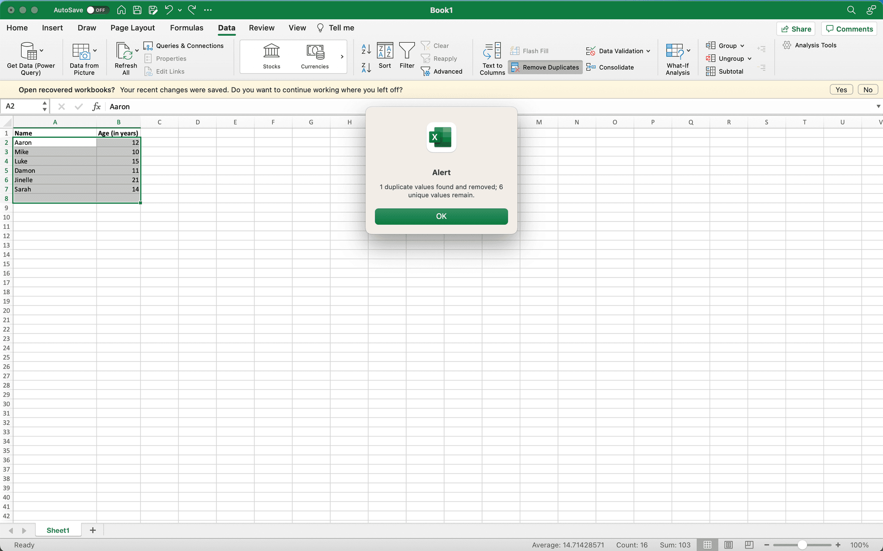Screen dimensions: 883x551
Task: Click the Consolidate icon
Action: pos(591,67)
